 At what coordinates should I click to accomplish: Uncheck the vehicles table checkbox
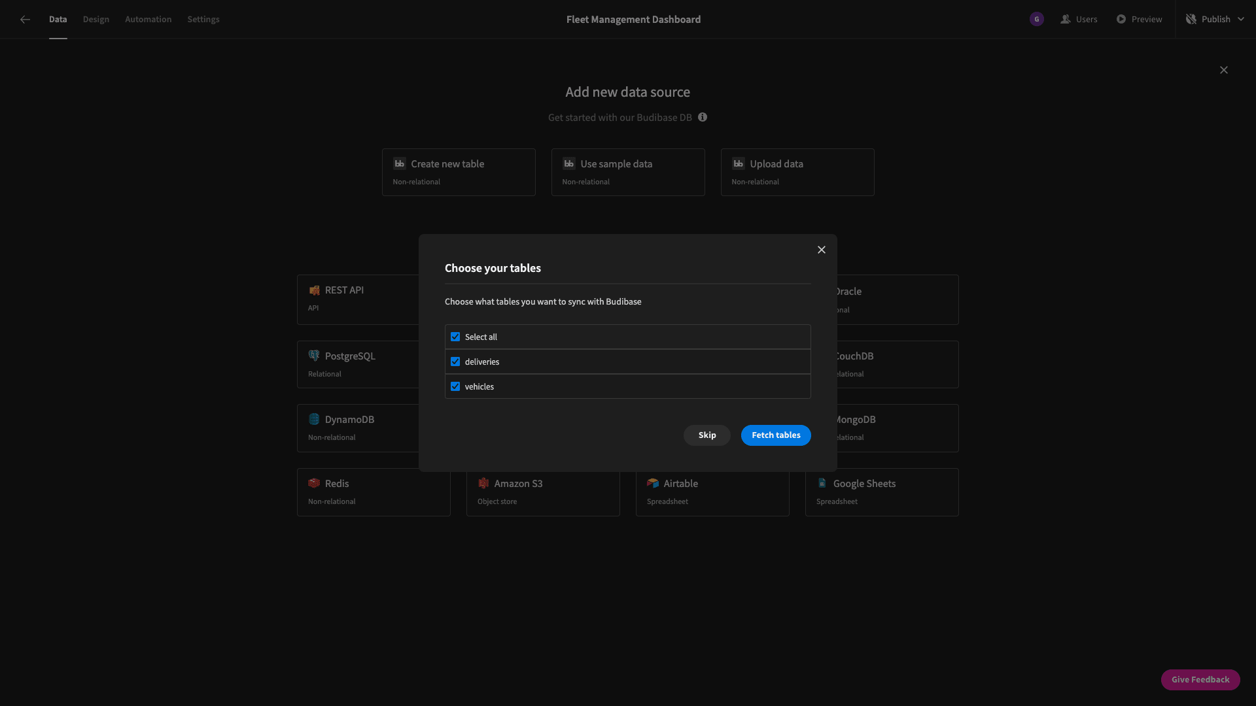point(455,387)
